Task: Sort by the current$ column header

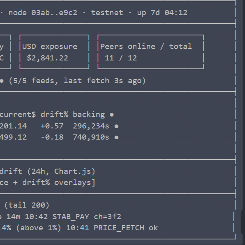Action: coord(18,115)
